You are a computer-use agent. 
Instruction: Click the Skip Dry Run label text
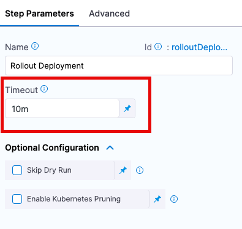[x=49, y=170]
